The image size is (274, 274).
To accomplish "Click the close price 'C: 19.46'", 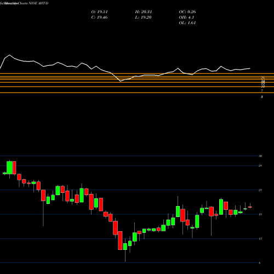I will tap(99, 18).
